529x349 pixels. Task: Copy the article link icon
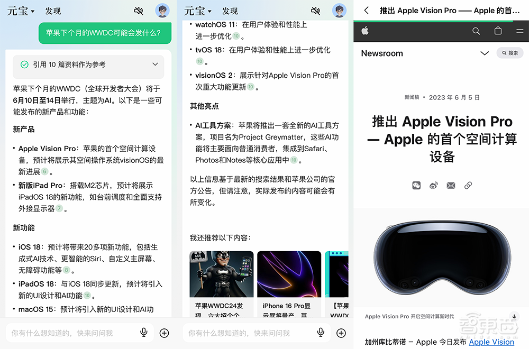pos(468,185)
